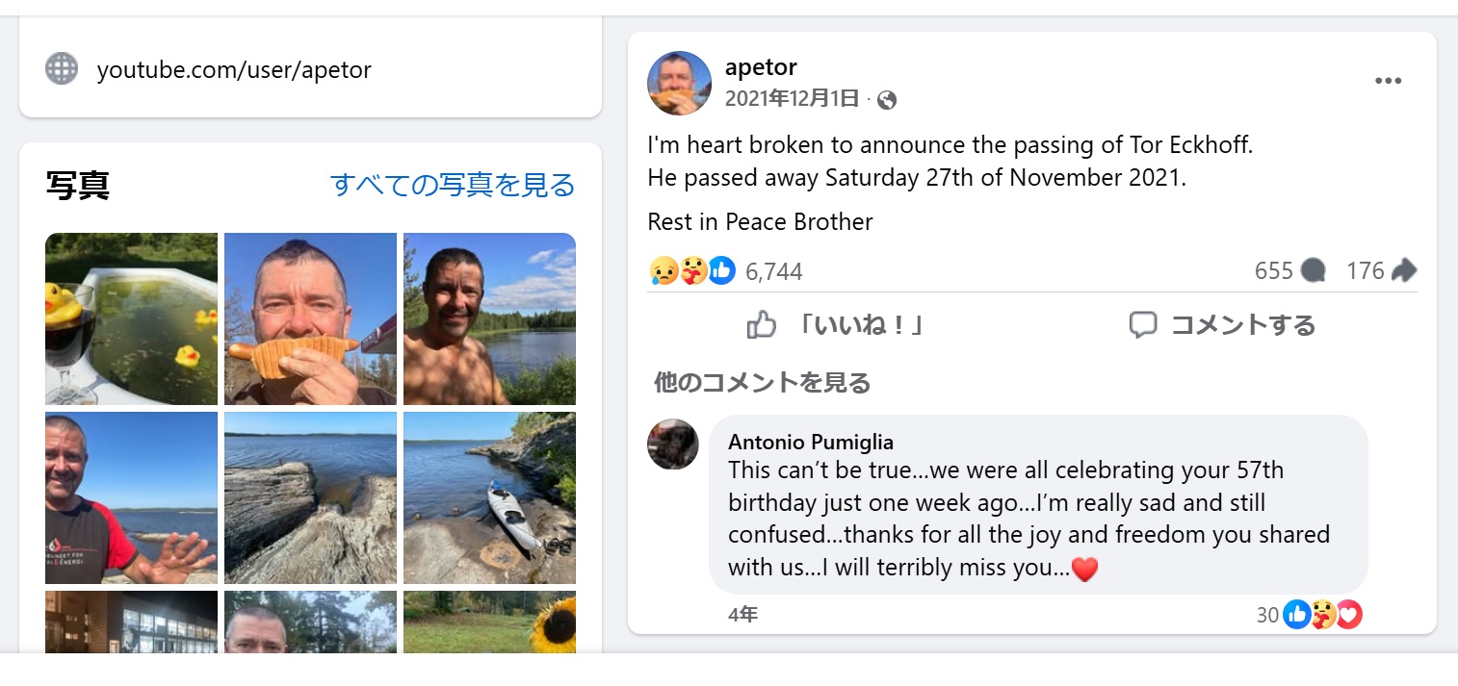Expand more comments via 他のコメントを見る
Image resolution: width=1458 pixels, height=686 pixels.
click(x=762, y=383)
